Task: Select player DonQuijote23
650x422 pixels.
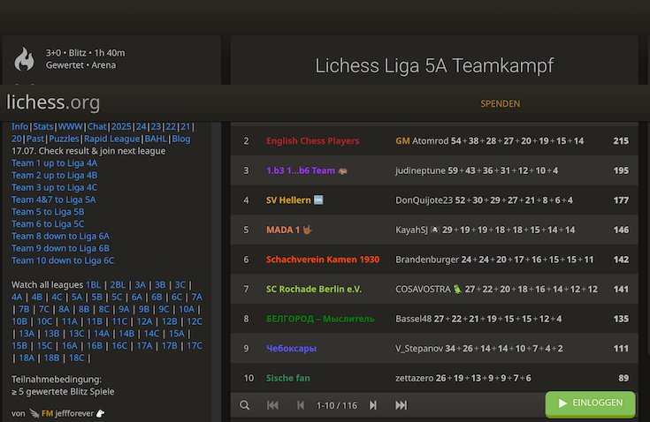Action: (424, 200)
